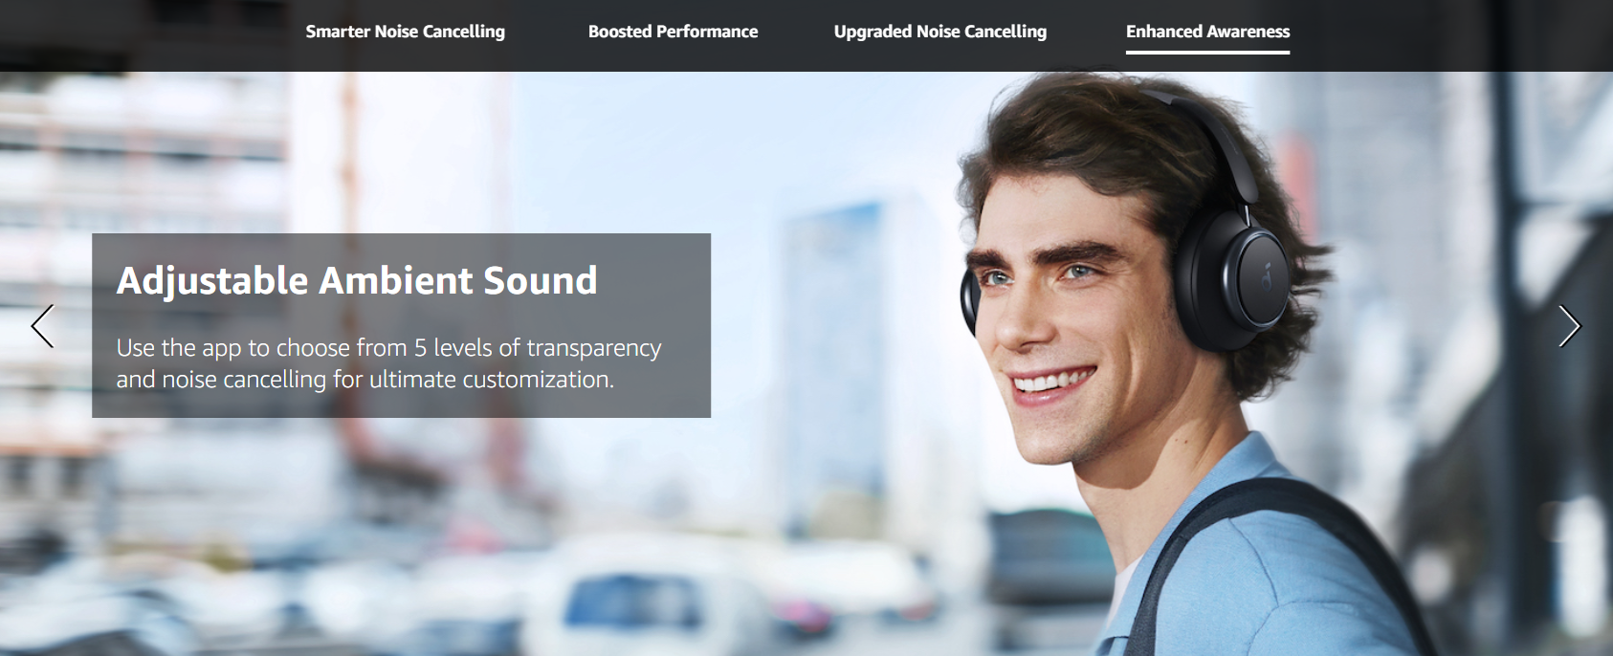Click the gray caption overlay box
The width and height of the screenshot is (1613, 656).
401,325
